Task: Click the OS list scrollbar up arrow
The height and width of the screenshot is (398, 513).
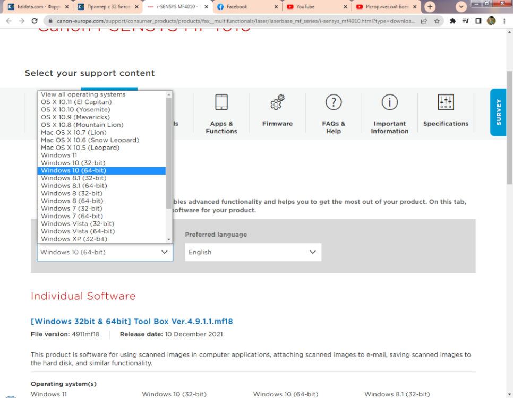Action: tap(169, 94)
